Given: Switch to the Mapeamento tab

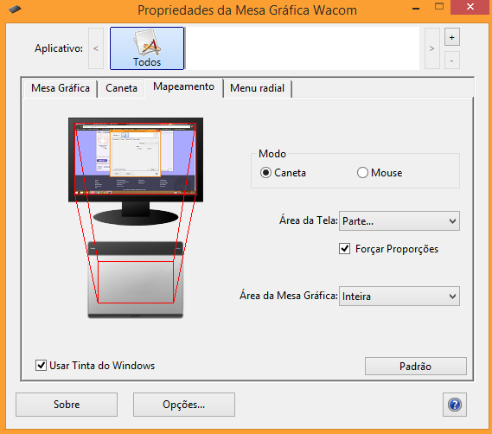Looking at the screenshot, I should [183, 87].
